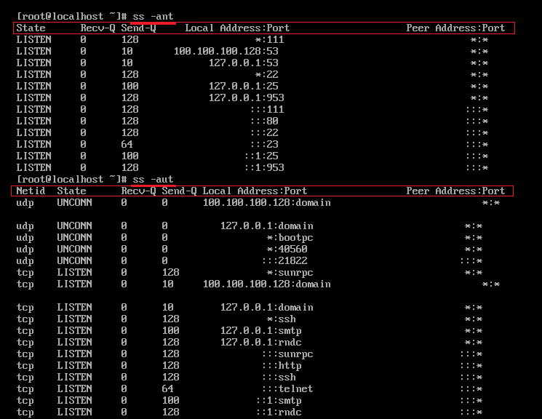Select the ':::telnet' listening entry
The image size is (542, 419).
click(287, 389)
